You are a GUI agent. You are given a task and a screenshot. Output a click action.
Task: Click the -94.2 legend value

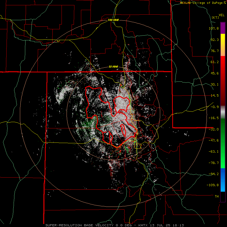pyautogui.click(x=214, y=174)
